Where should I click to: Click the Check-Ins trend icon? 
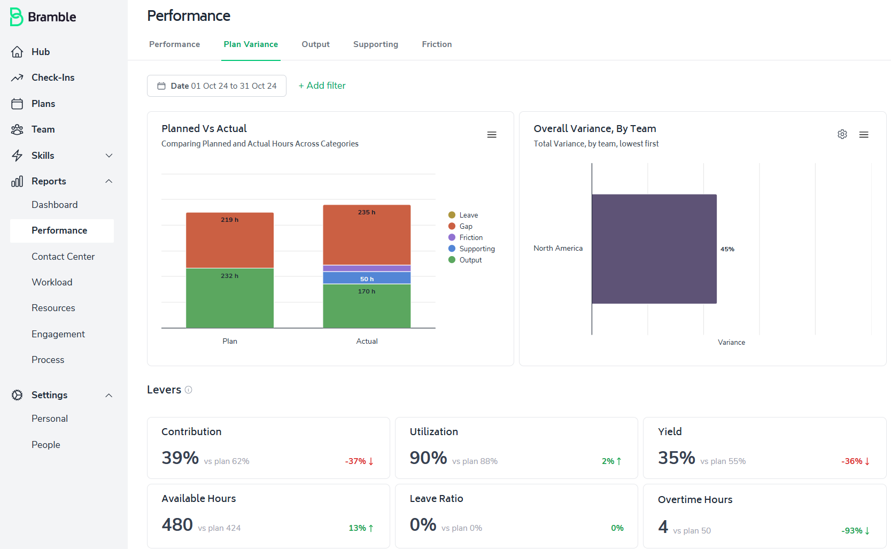point(17,78)
